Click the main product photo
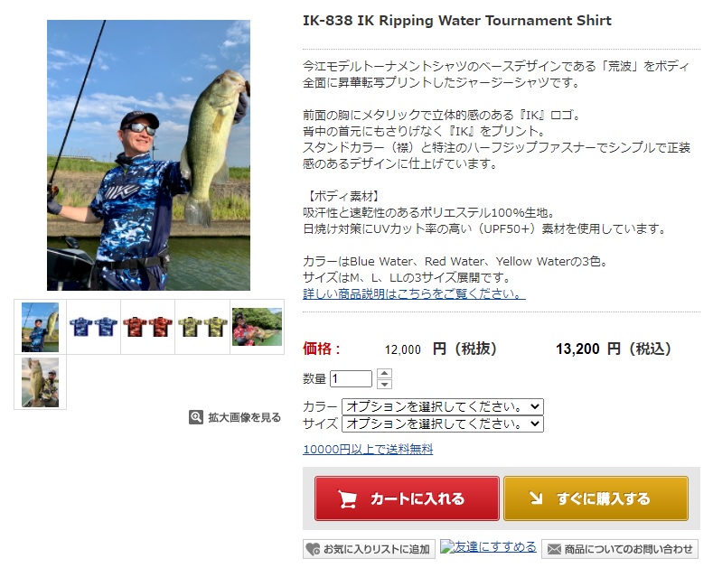Image resolution: width=713 pixels, height=577 pixels. [x=149, y=155]
